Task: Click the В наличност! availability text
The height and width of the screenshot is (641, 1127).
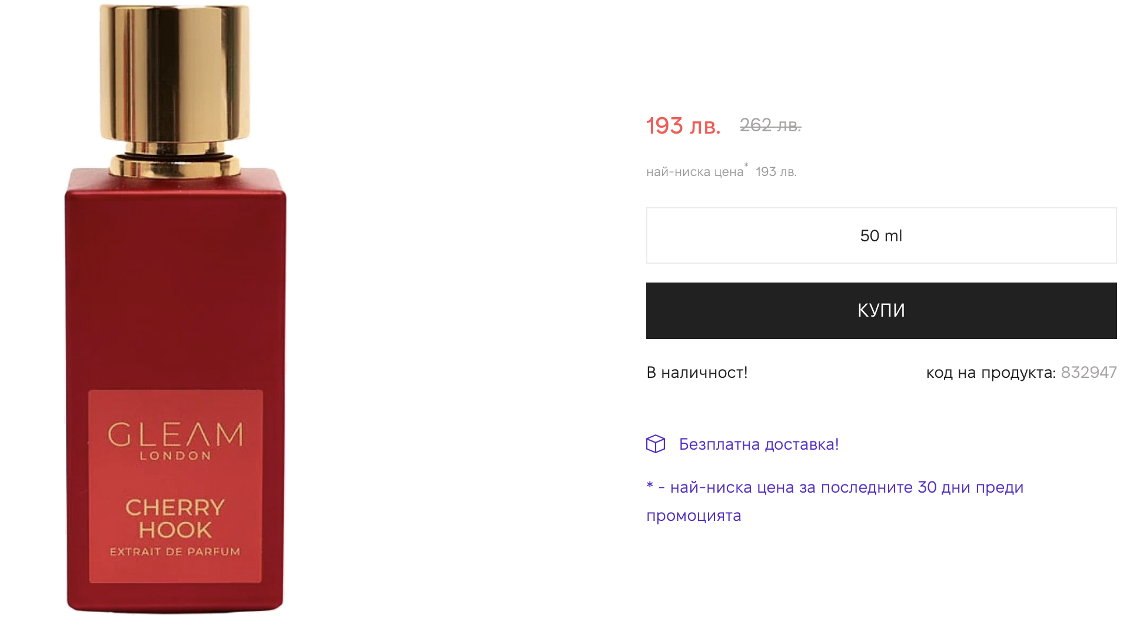Action: point(697,373)
